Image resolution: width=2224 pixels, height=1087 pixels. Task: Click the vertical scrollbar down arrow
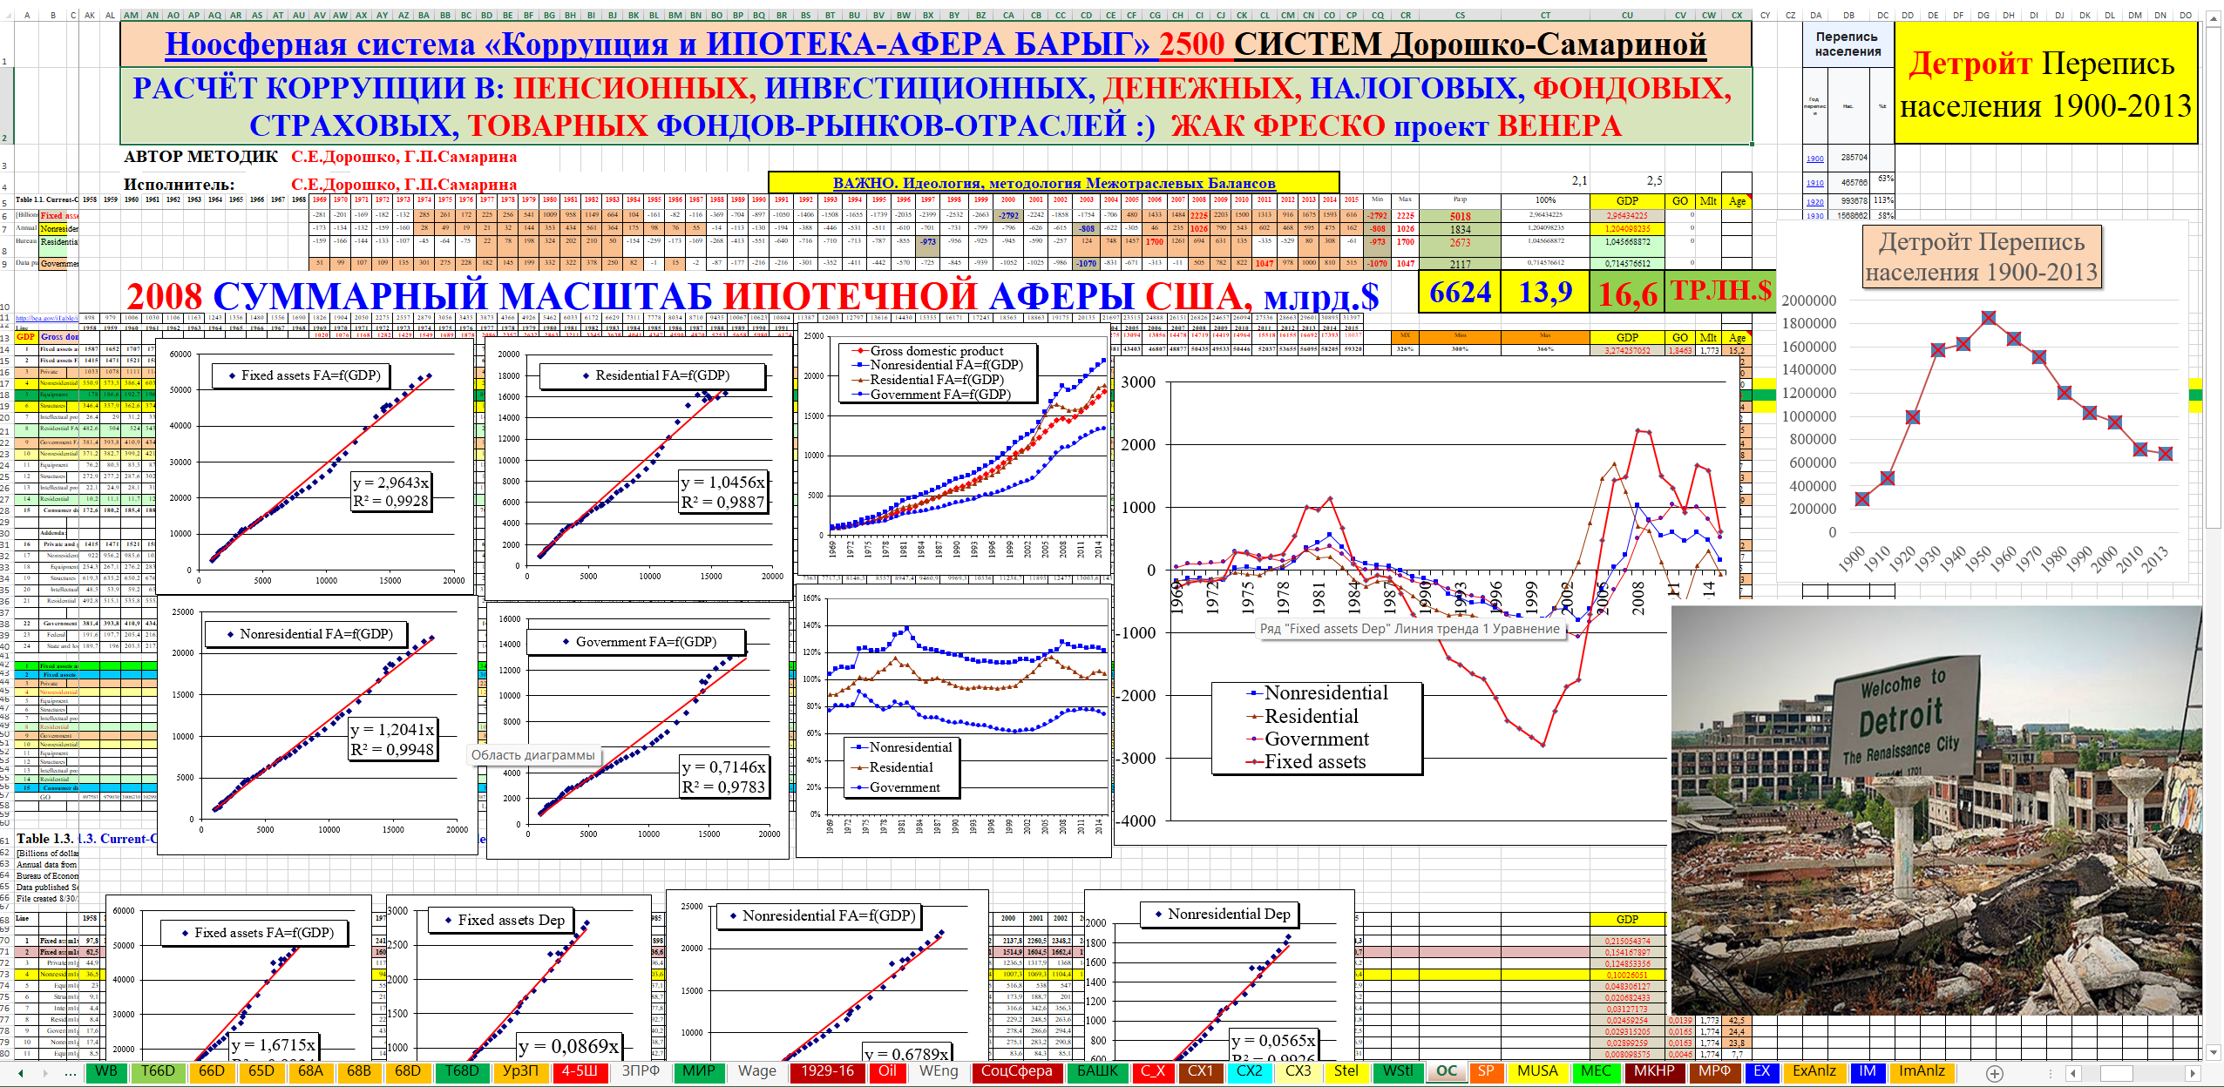pos(2214,1052)
